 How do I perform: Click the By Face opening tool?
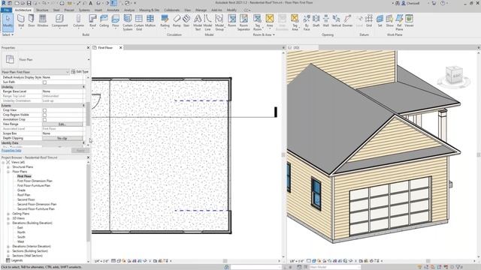(x=307, y=22)
